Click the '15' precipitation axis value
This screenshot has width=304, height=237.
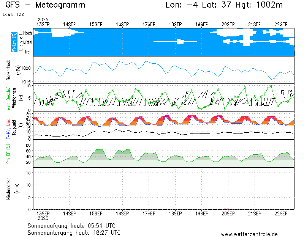tap(28, 173)
